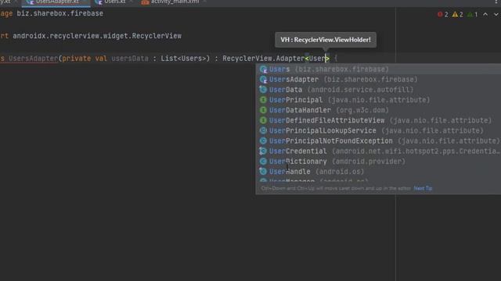The width and height of the screenshot is (501, 281).
Task: Go to previous highlighted error arrow
Action: (485, 14)
